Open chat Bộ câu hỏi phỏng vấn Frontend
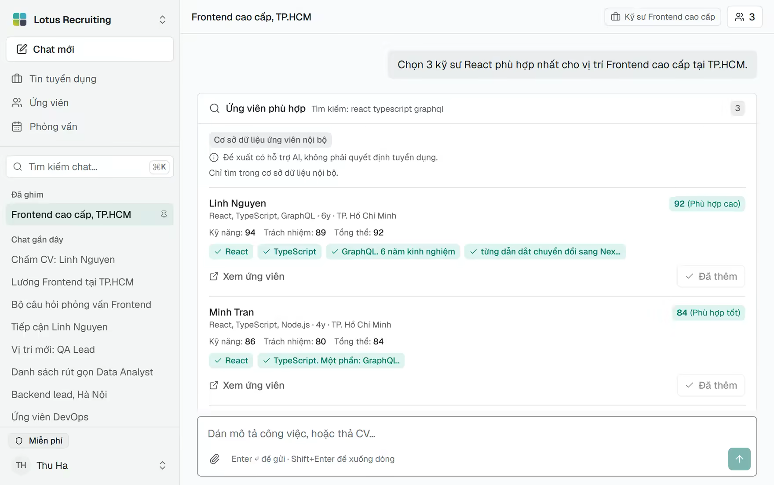This screenshot has height=485, width=774. 90,304
